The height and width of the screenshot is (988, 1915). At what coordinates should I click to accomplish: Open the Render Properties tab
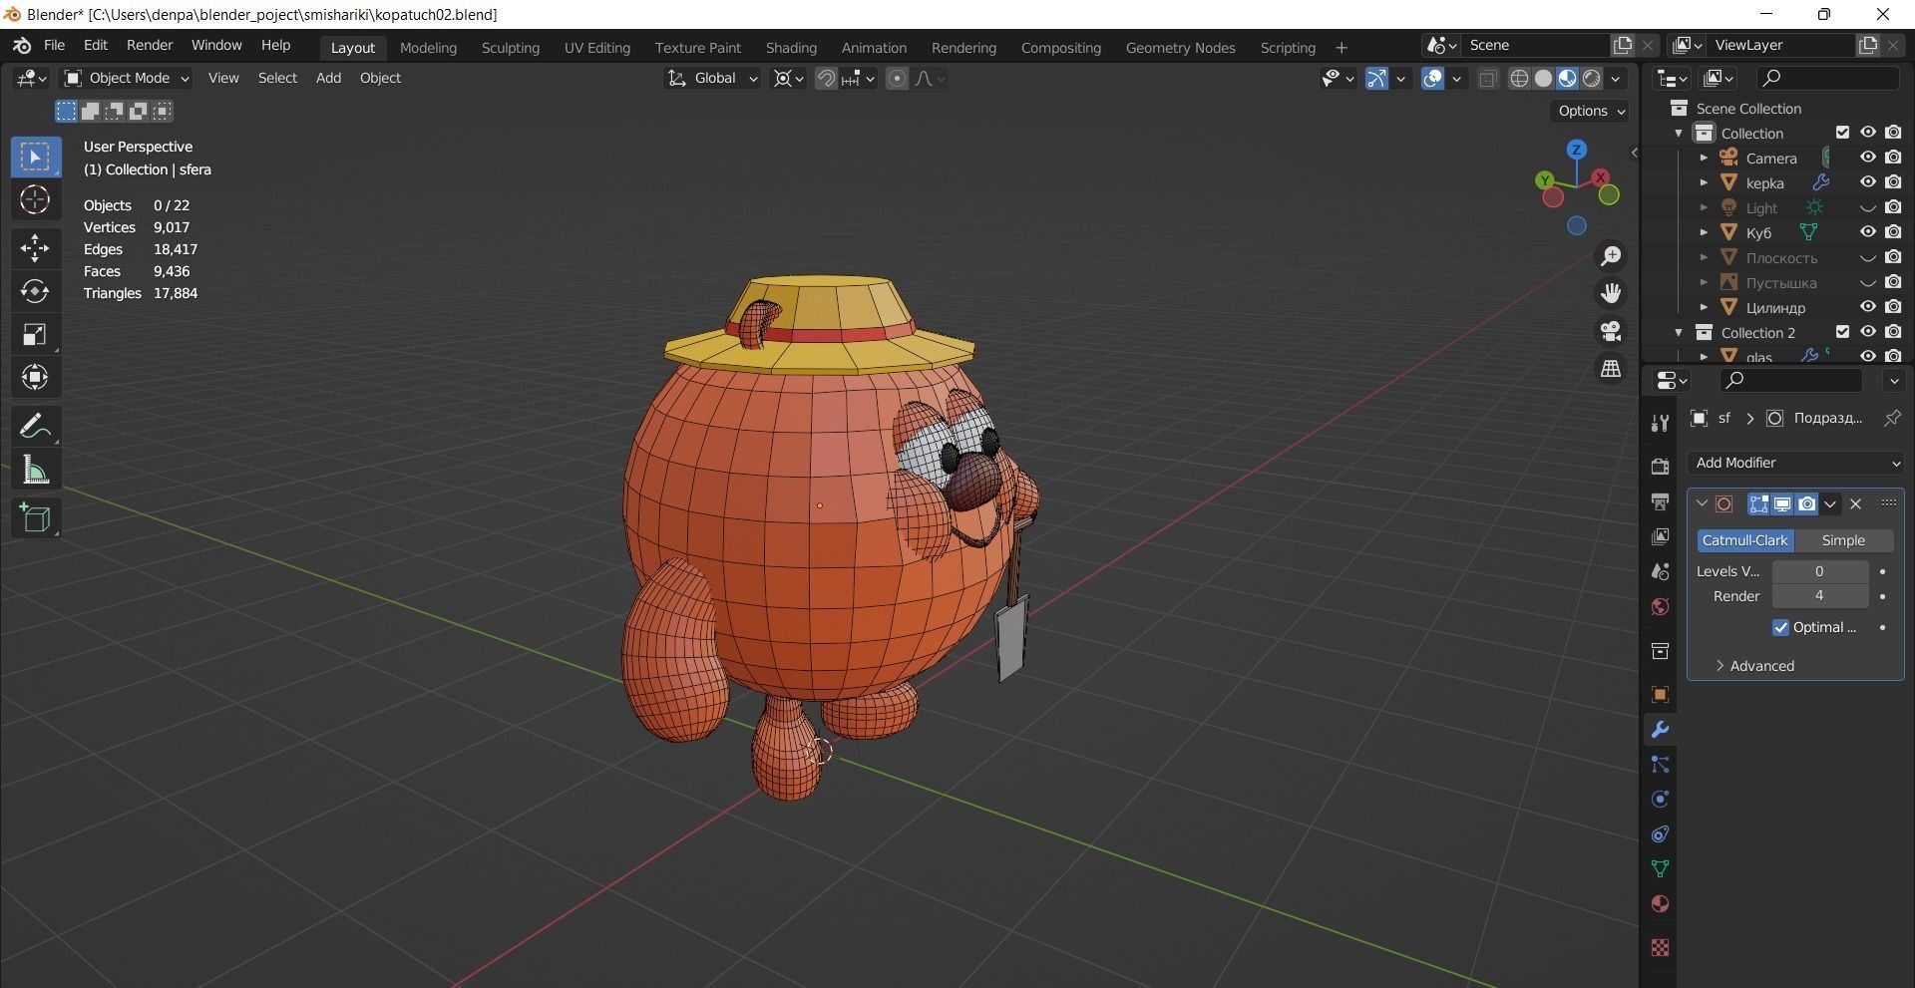(1659, 465)
